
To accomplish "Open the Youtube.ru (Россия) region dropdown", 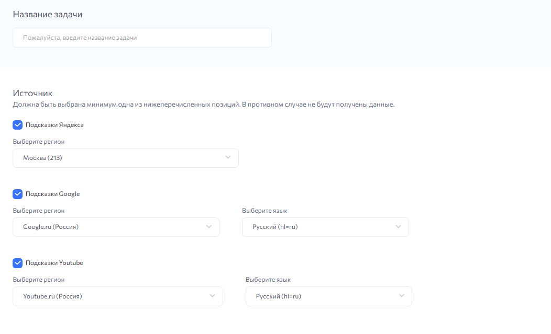I will pos(117,296).
